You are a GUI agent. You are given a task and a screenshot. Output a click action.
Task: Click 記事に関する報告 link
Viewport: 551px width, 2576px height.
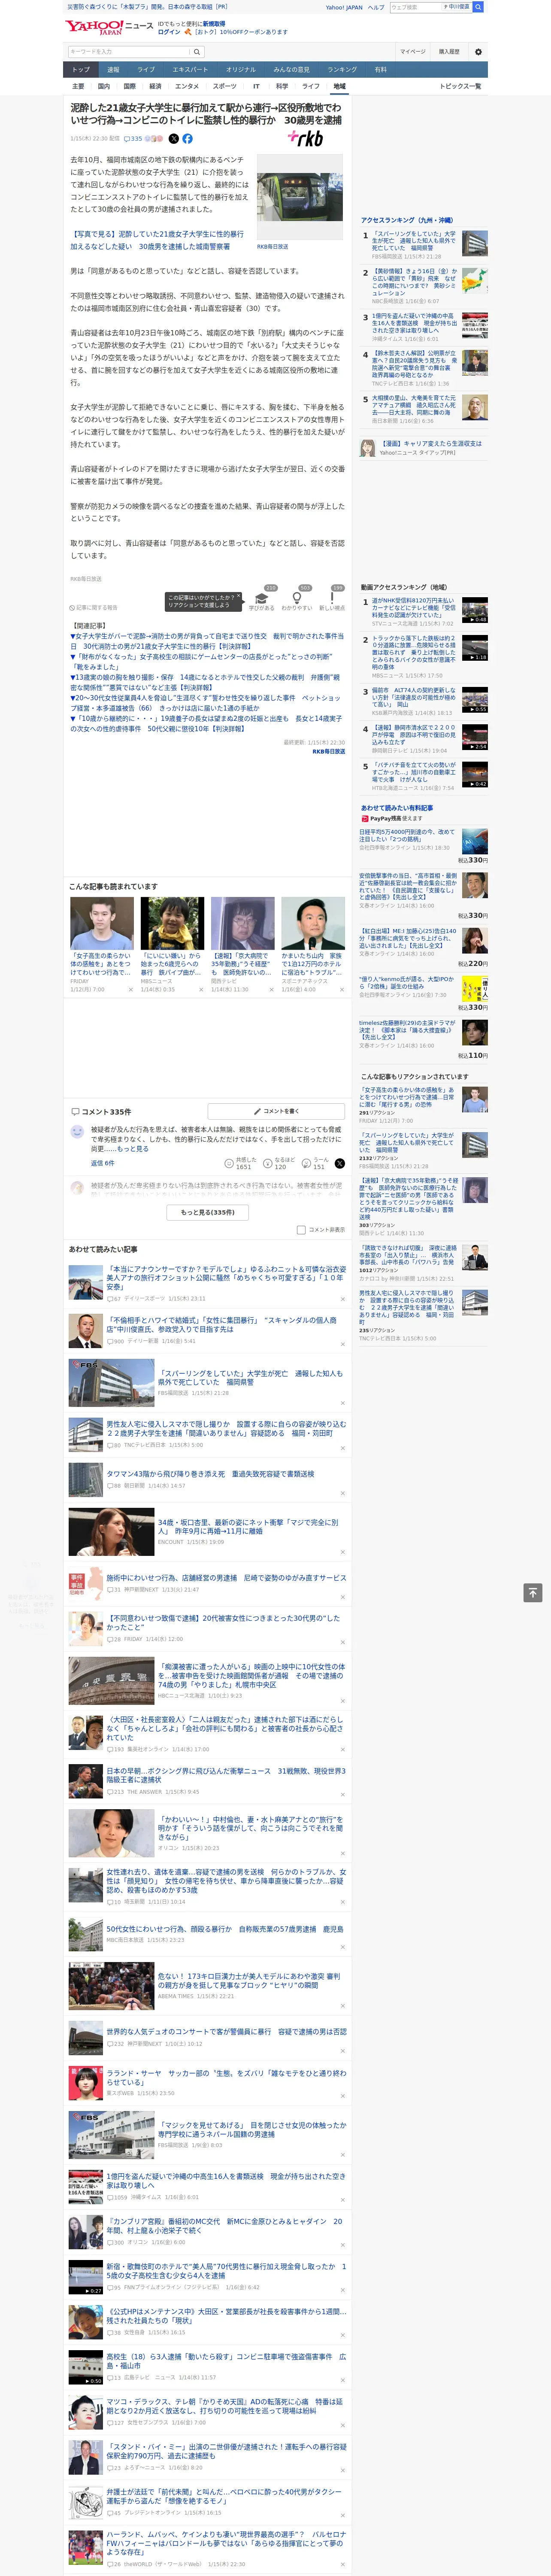[94, 607]
